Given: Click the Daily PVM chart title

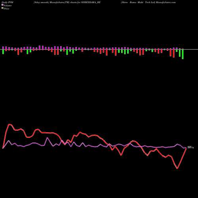Looking at the screenshot, I should (8, 2).
